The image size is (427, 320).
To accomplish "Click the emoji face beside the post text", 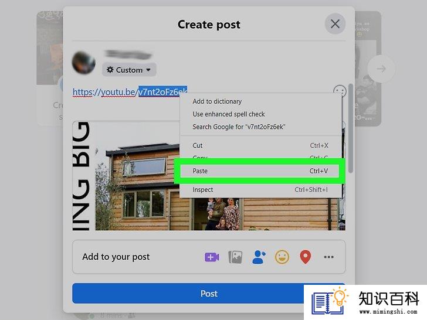I will (340, 91).
